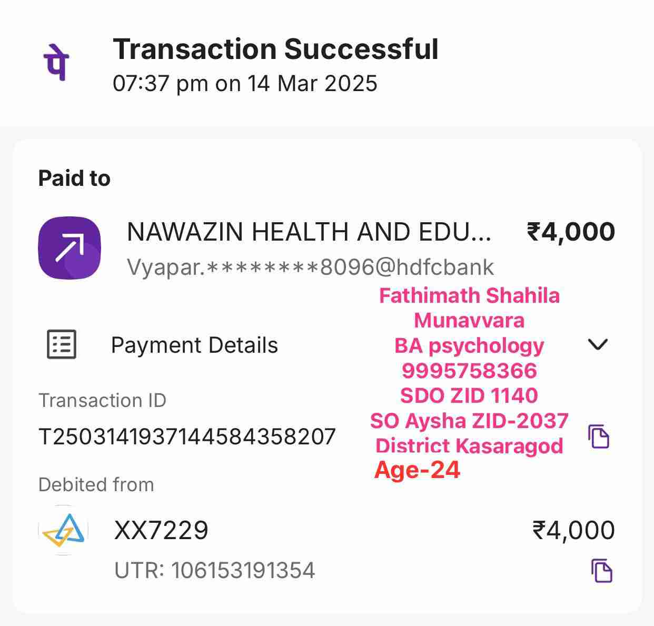Collapse Payment Details with the chevron arrow
This screenshot has width=654, height=626.
[x=598, y=344]
